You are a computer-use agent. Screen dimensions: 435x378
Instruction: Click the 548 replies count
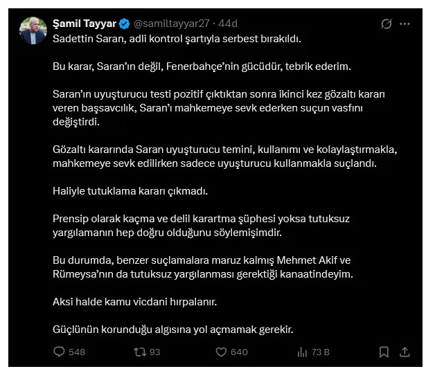click(77, 352)
